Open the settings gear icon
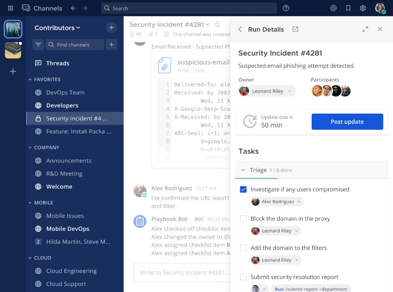The image size is (393, 292). (x=363, y=8)
